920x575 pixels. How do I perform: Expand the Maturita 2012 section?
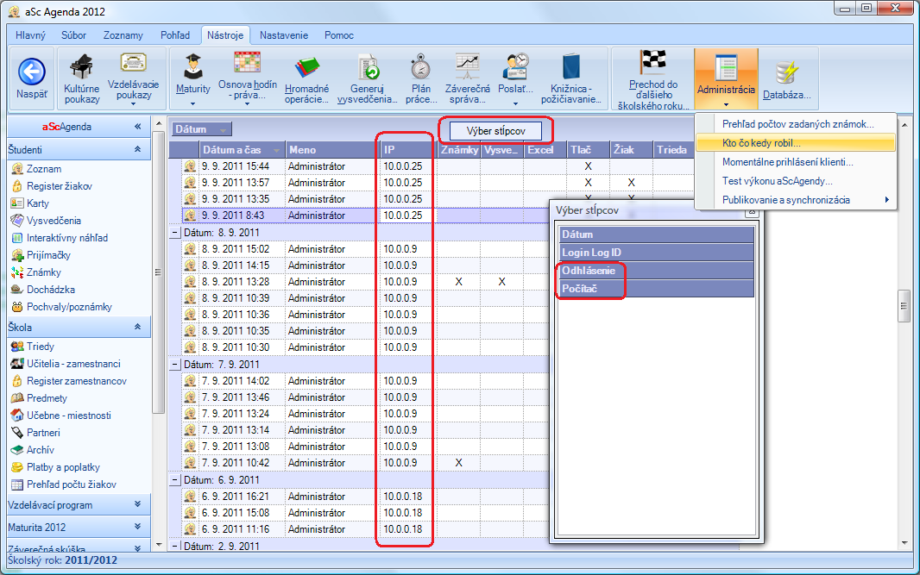(138, 527)
